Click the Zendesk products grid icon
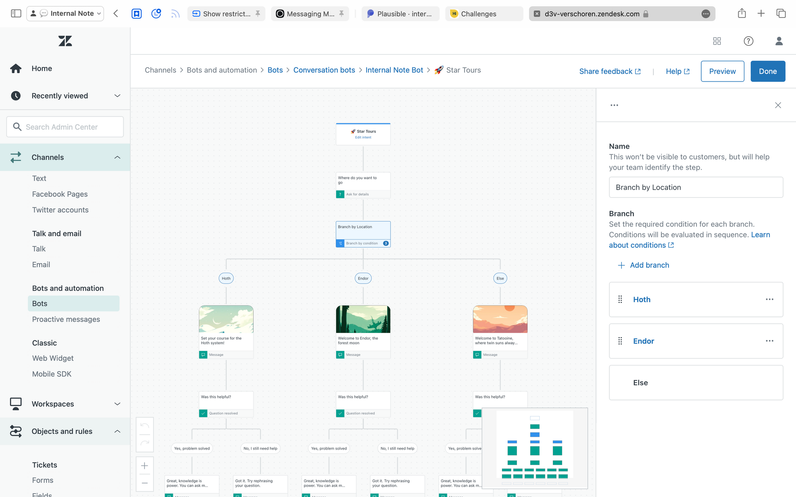This screenshot has height=497, width=796. click(x=717, y=41)
